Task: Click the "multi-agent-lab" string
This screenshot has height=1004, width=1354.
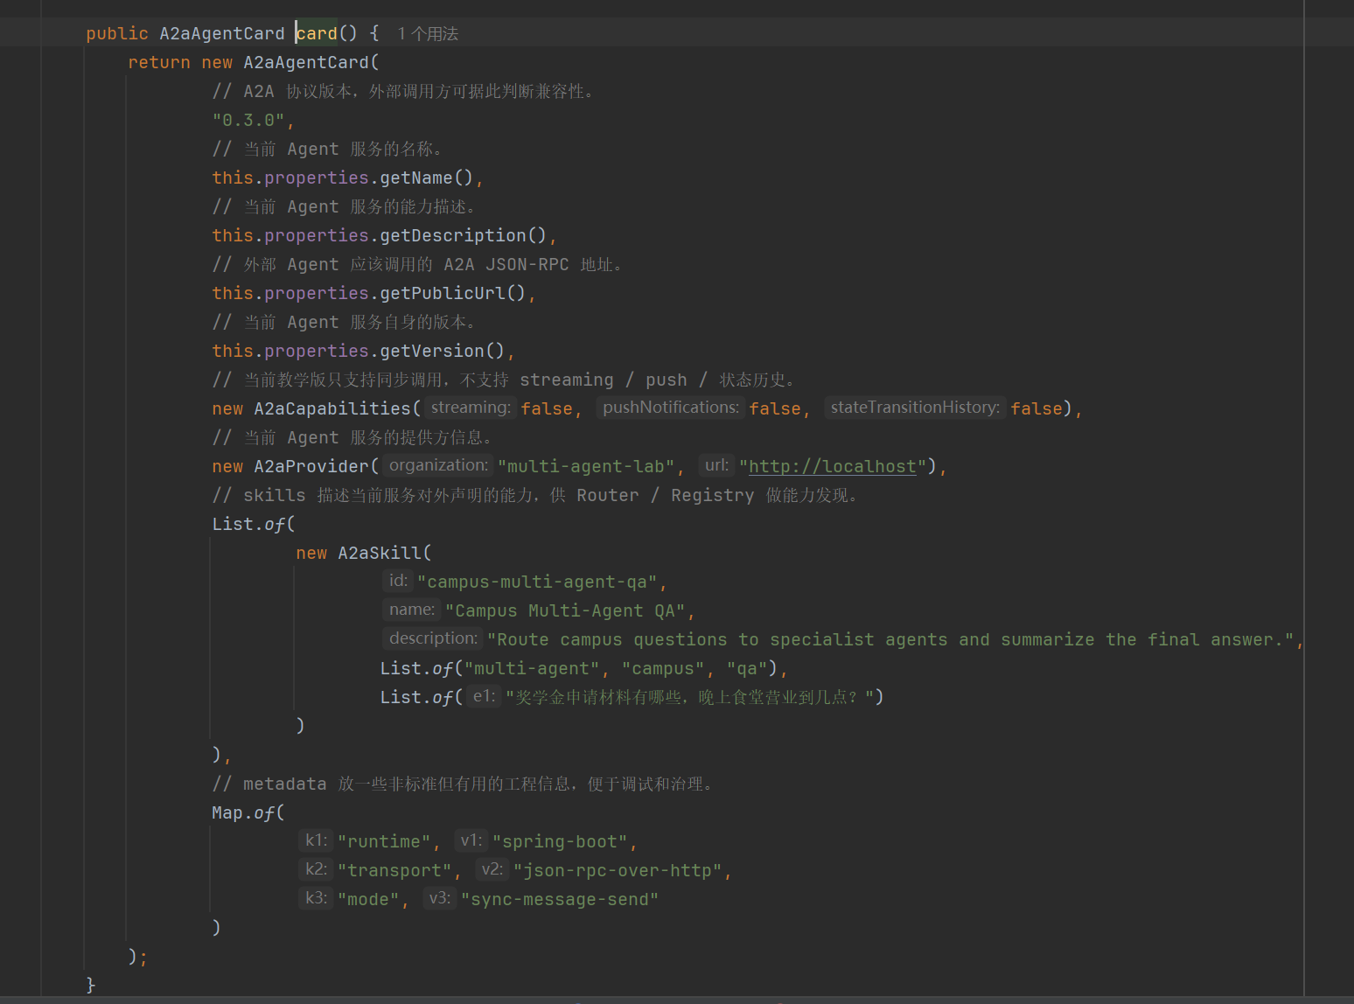Action: 586,466
